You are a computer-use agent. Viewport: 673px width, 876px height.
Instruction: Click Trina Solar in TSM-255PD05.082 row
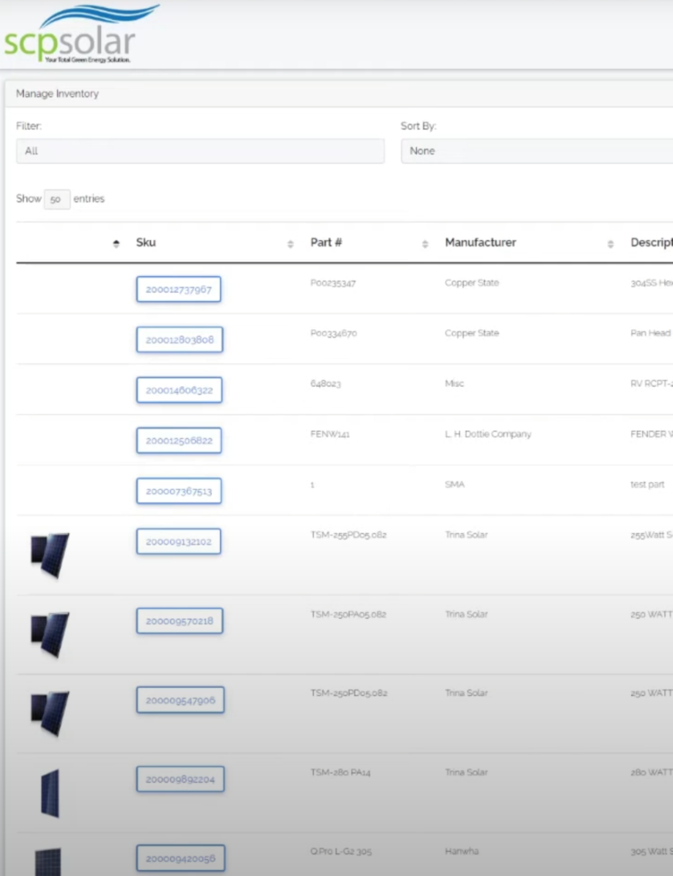pyautogui.click(x=466, y=535)
